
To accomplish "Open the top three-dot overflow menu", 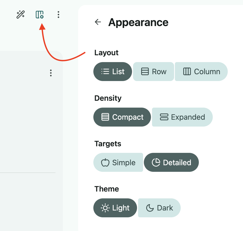I will (x=58, y=14).
